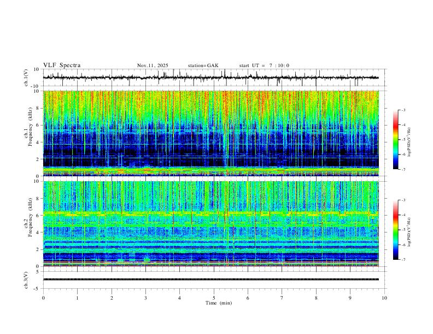The height and width of the screenshot is (334, 433).
Task: Click the "-4" tick on ch.2 color bar
Action: pyautogui.click(x=403, y=215)
